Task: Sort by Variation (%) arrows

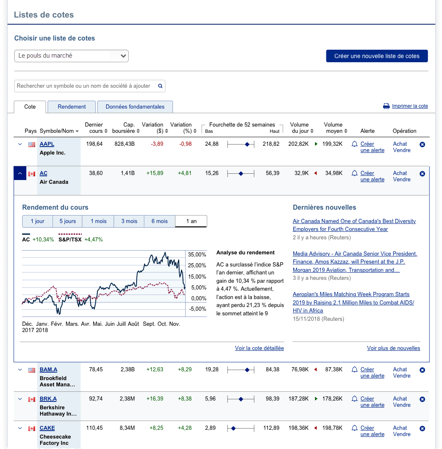Action: (195, 131)
